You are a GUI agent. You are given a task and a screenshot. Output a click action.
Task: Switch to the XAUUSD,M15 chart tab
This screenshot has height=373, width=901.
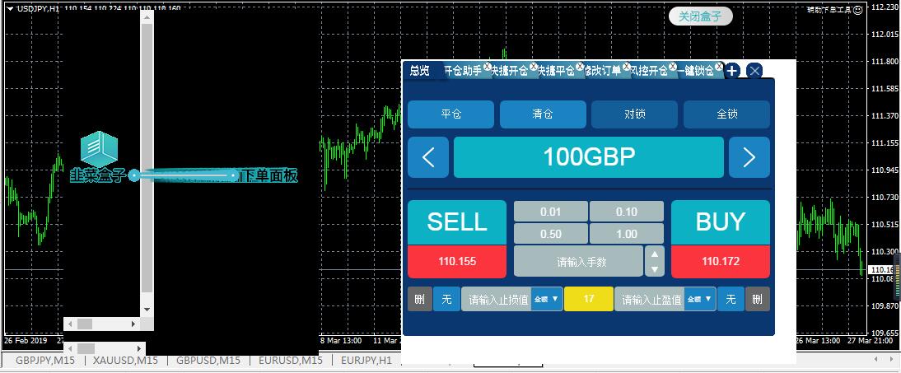coord(125,361)
